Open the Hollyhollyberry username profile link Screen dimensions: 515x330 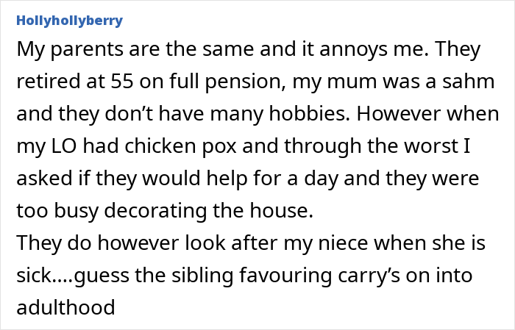[x=70, y=21]
